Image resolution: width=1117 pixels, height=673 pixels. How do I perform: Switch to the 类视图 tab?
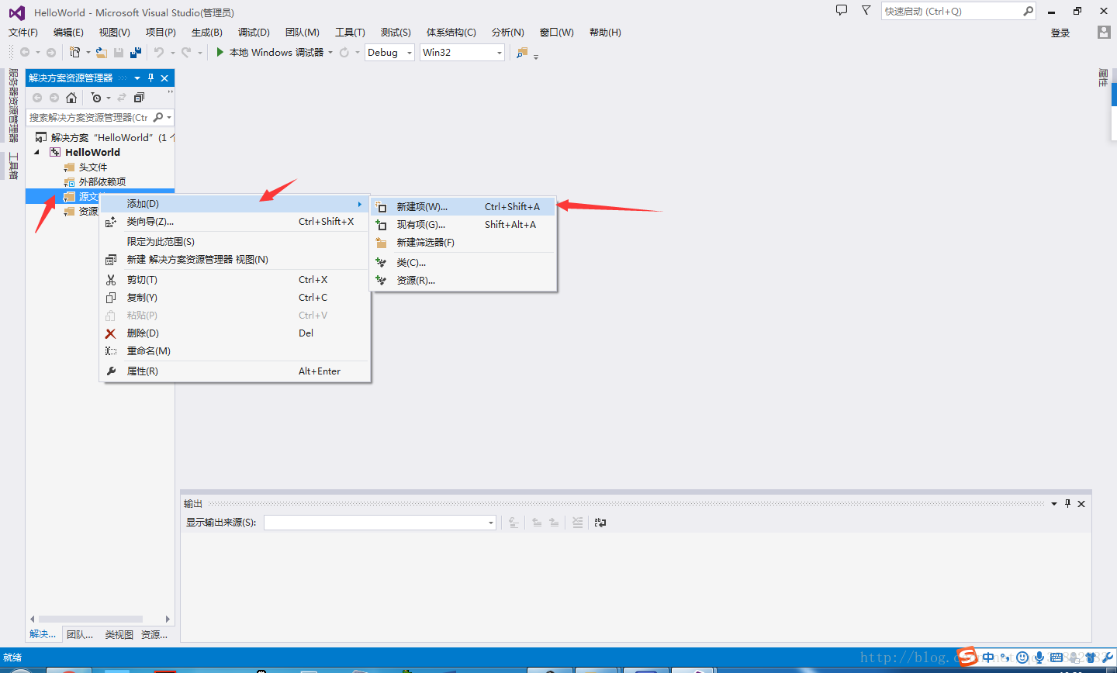(119, 634)
